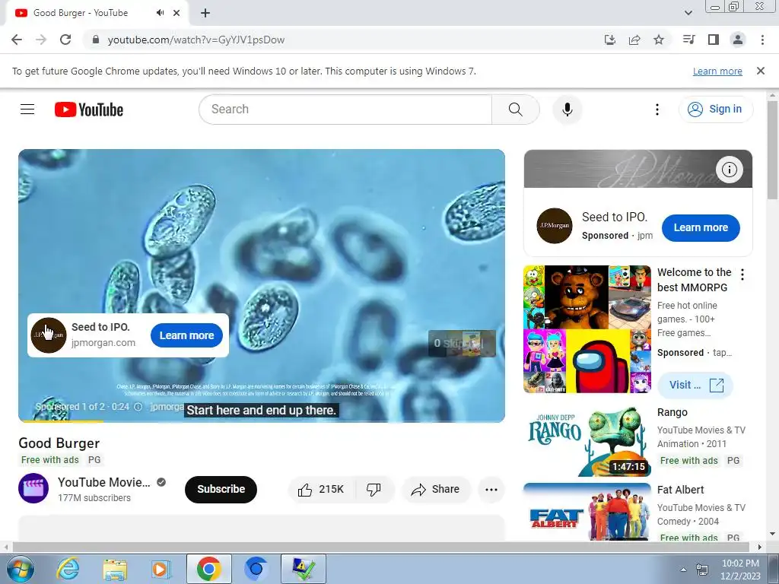Dislike the Good Burger video

tap(374, 490)
